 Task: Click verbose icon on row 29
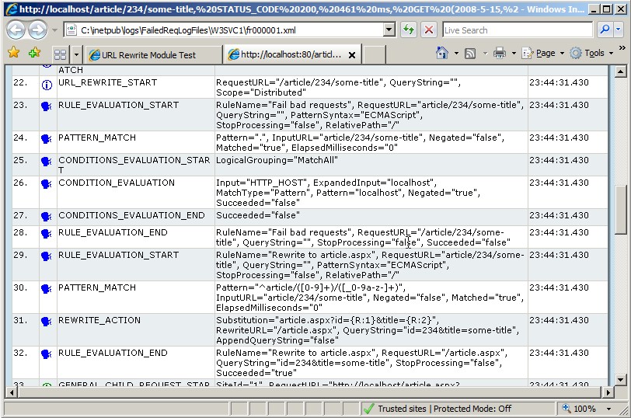pyautogui.click(x=47, y=256)
